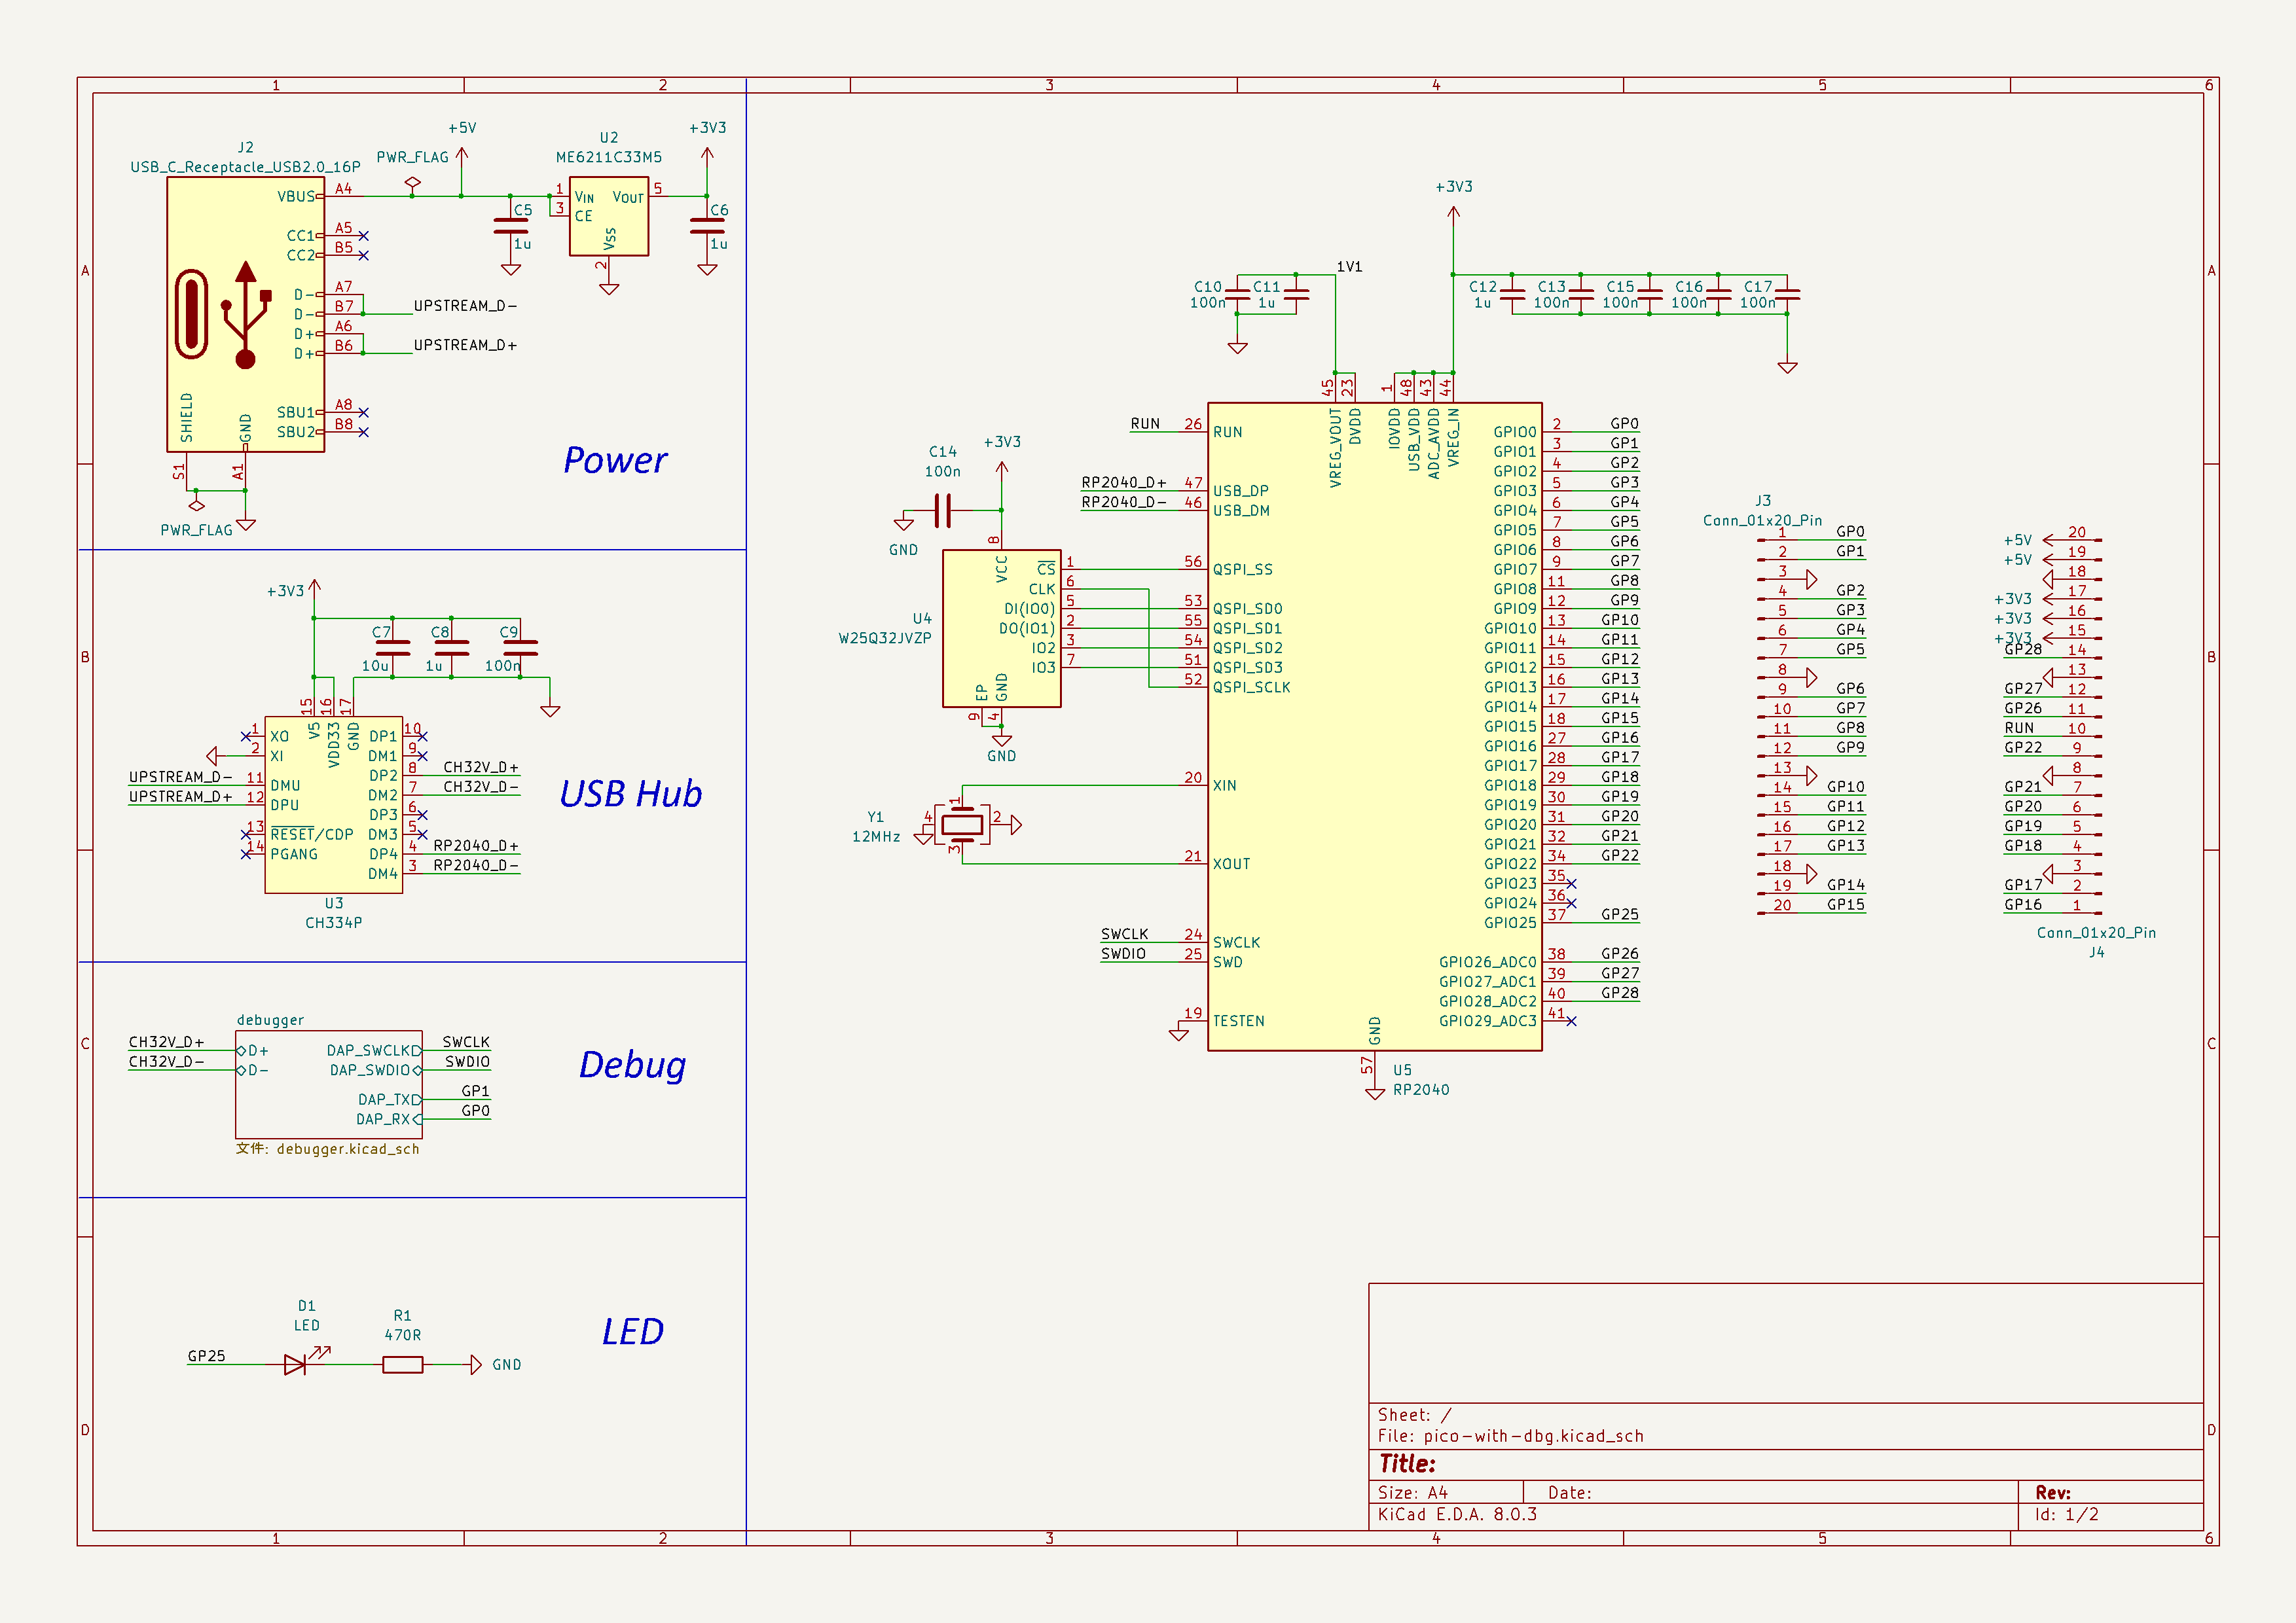The width and height of the screenshot is (2296, 1623).
Task: Select the U3 CH334P hub chip symbol
Action: click(x=334, y=804)
